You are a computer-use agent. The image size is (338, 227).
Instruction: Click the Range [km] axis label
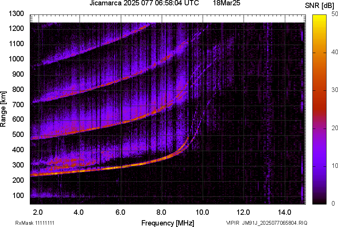(3, 109)
